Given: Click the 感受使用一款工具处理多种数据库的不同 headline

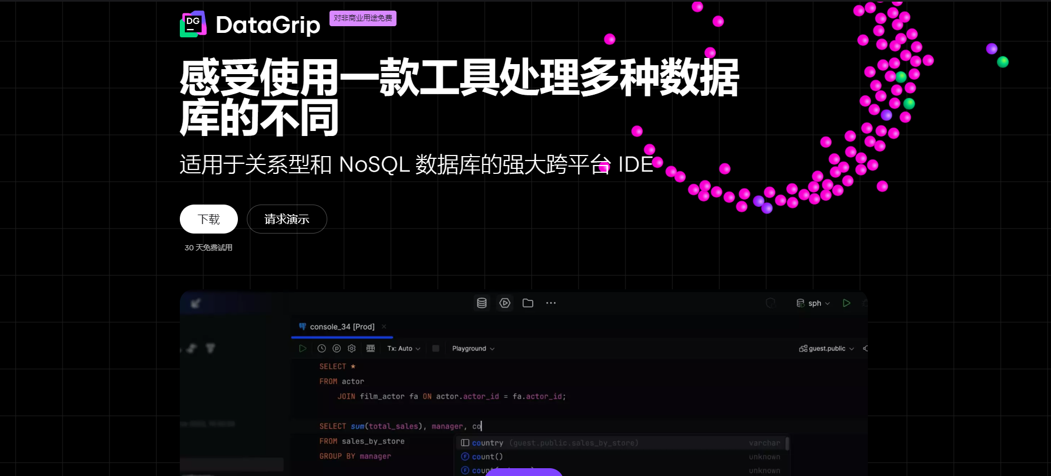Looking at the screenshot, I should [459, 98].
